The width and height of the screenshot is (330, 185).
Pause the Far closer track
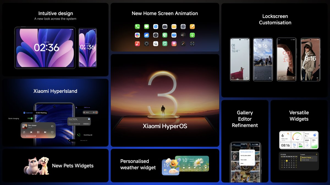click(38, 132)
